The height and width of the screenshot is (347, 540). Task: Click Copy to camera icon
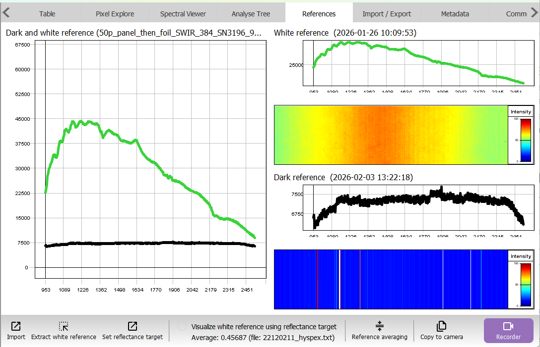[441, 326]
